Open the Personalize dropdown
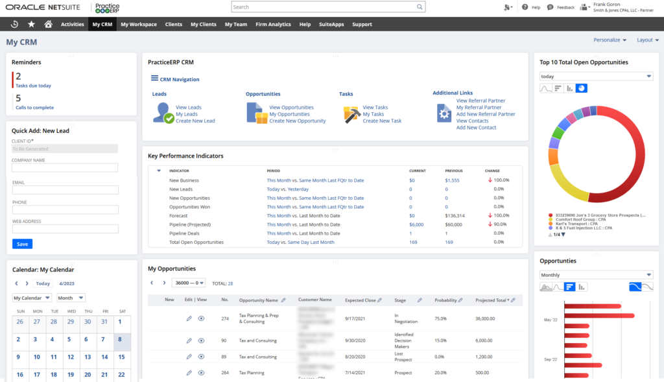This screenshot has width=664, height=382. click(610, 40)
